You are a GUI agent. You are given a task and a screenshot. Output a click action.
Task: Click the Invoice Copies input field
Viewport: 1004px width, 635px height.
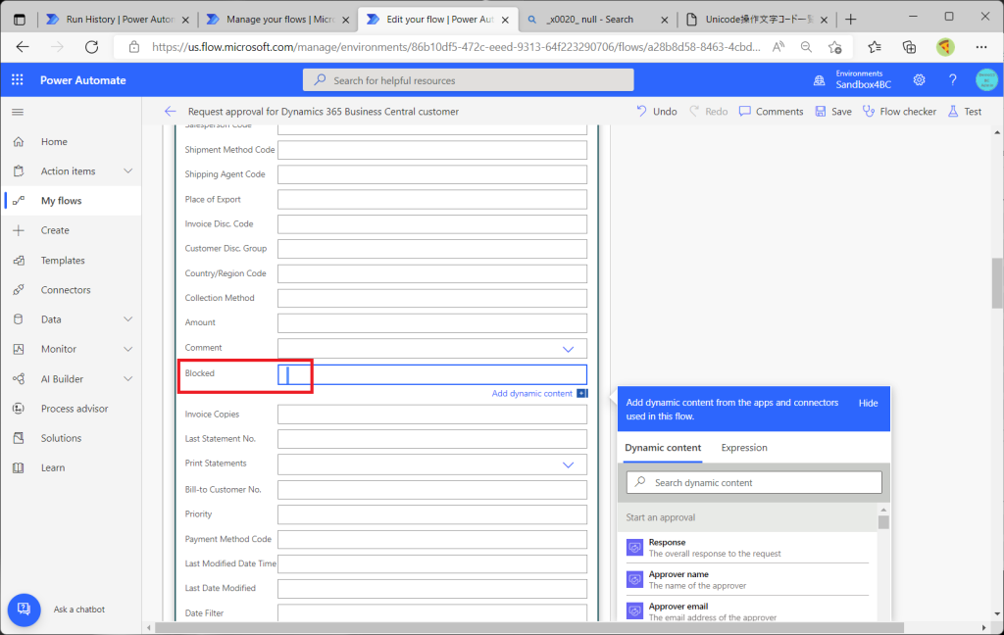coord(432,415)
